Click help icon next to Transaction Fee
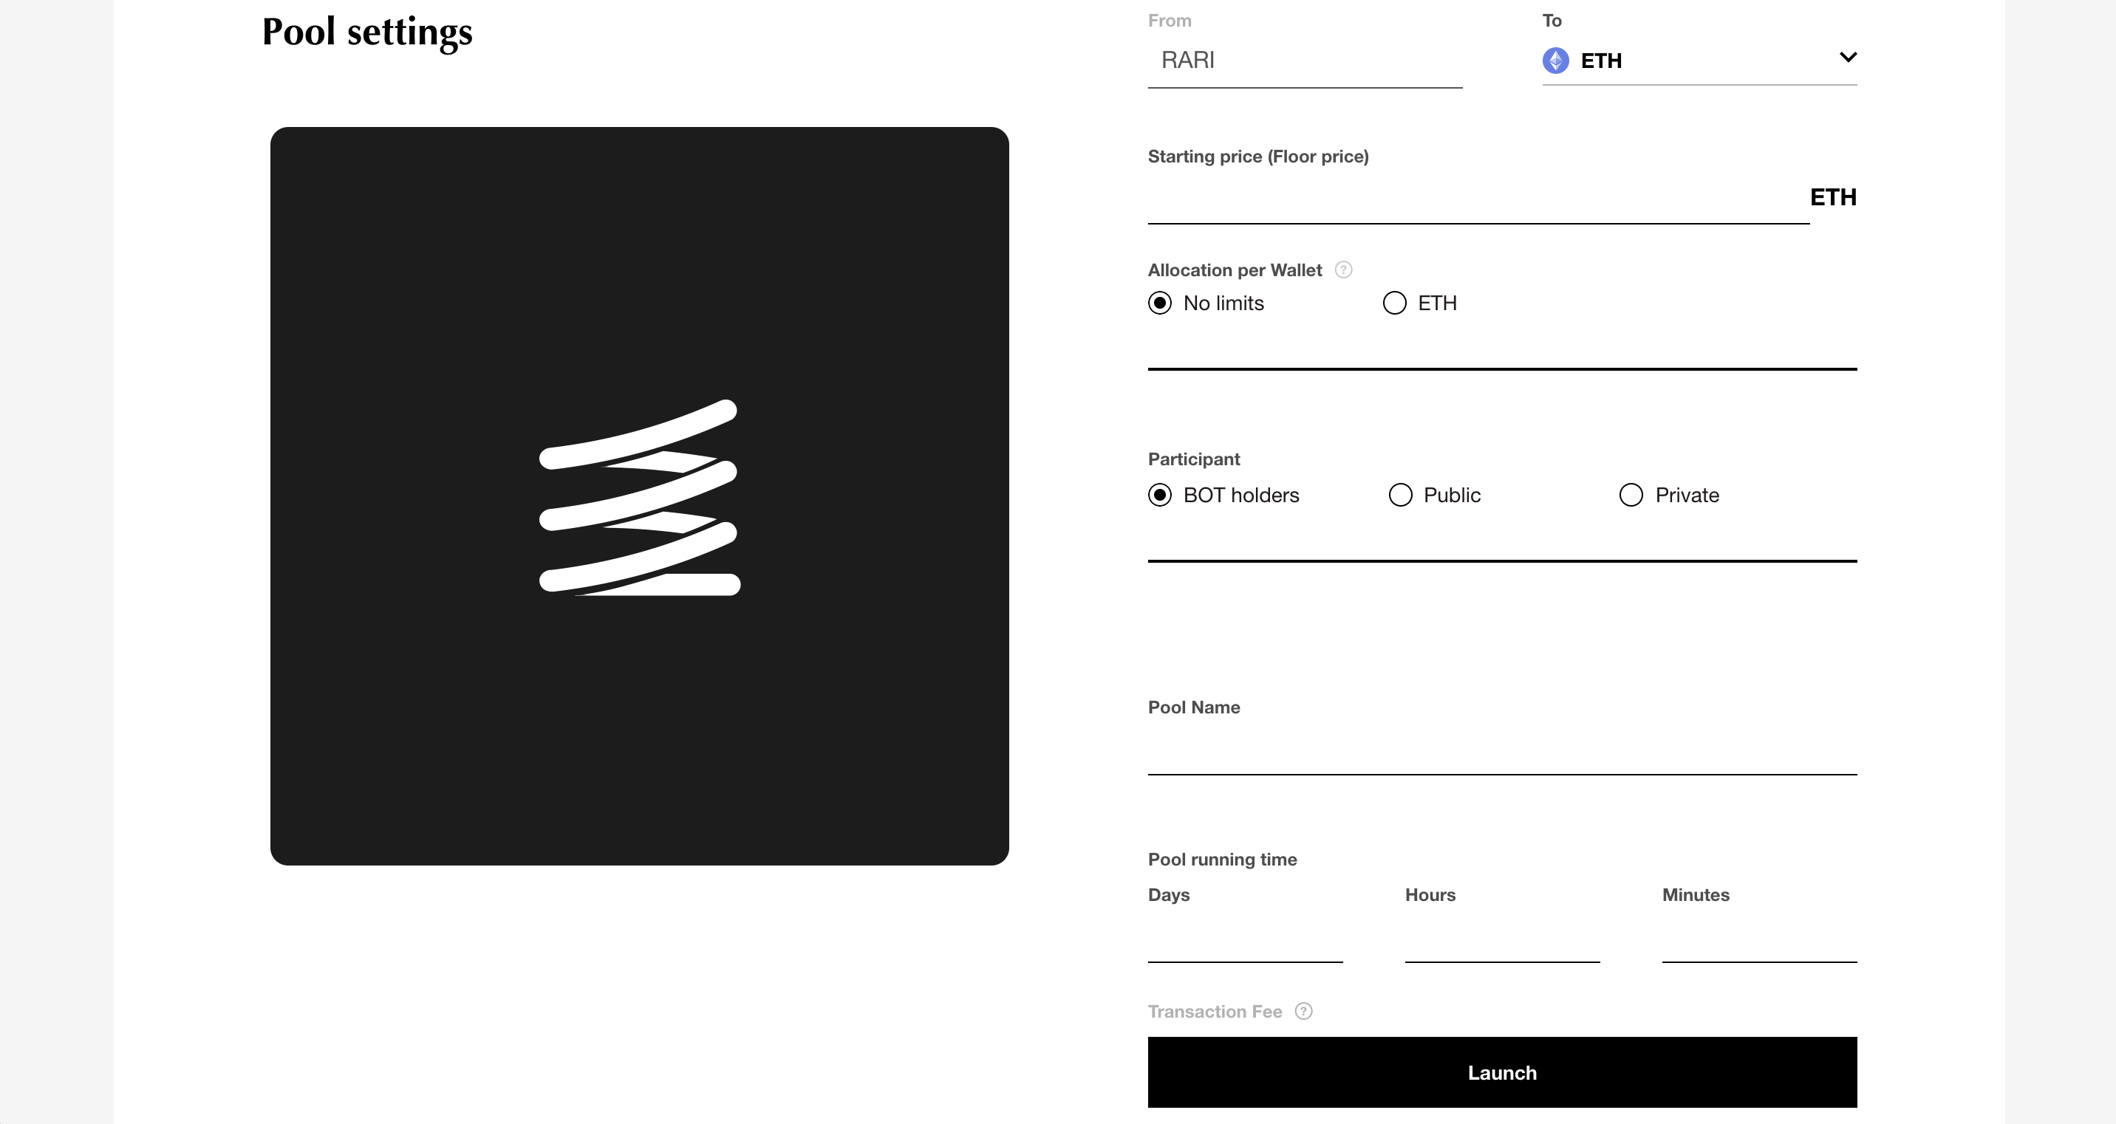 (x=1303, y=1012)
